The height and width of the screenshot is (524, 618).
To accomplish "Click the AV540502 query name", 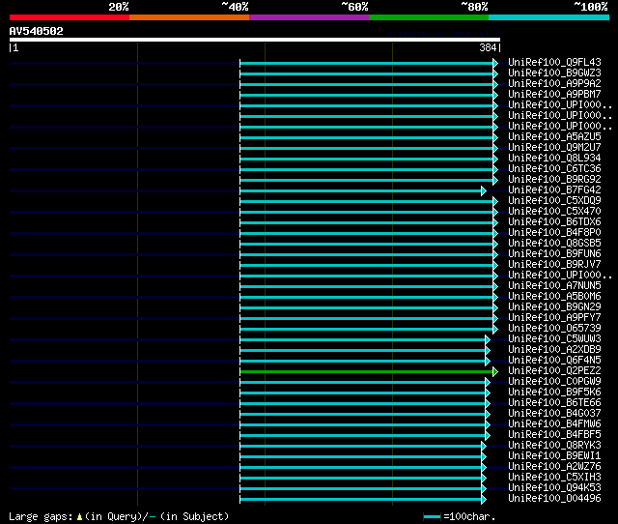I will [37, 31].
